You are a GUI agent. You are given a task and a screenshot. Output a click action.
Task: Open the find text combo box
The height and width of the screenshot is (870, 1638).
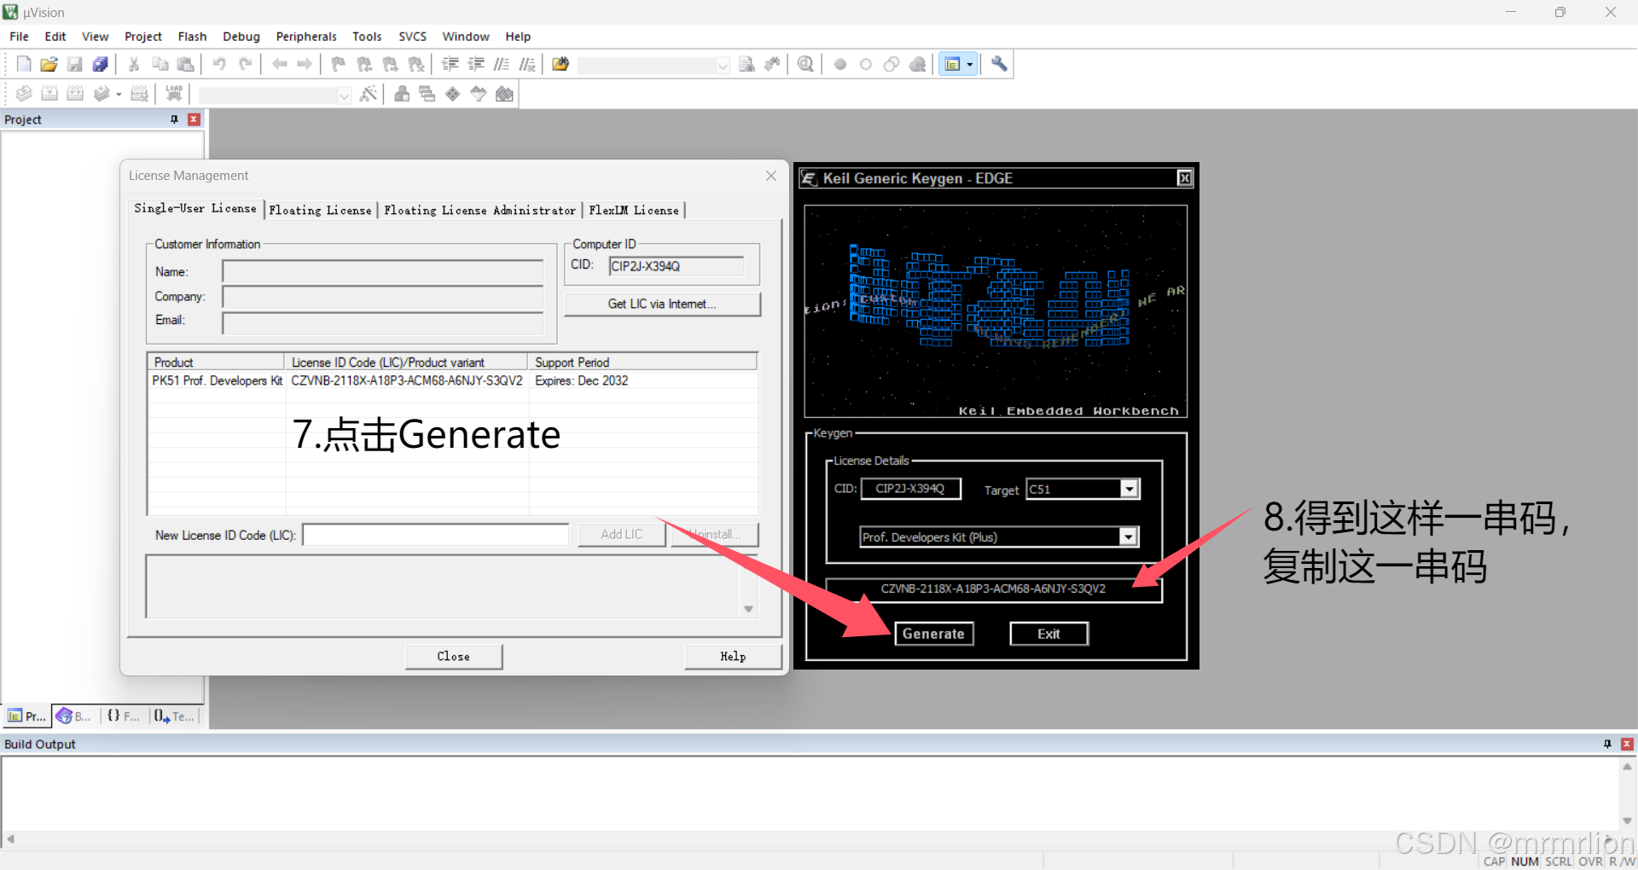pyautogui.click(x=653, y=65)
